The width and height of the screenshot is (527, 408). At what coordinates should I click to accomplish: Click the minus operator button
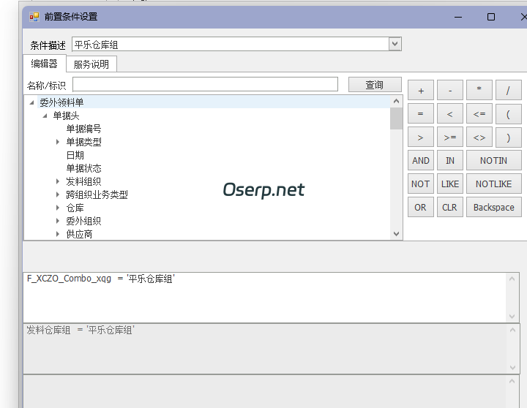click(x=450, y=91)
